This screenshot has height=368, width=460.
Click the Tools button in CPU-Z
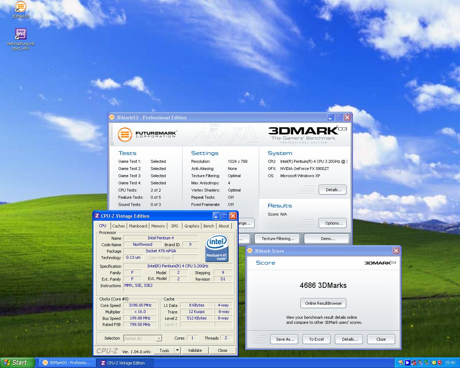pyautogui.click(x=164, y=350)
